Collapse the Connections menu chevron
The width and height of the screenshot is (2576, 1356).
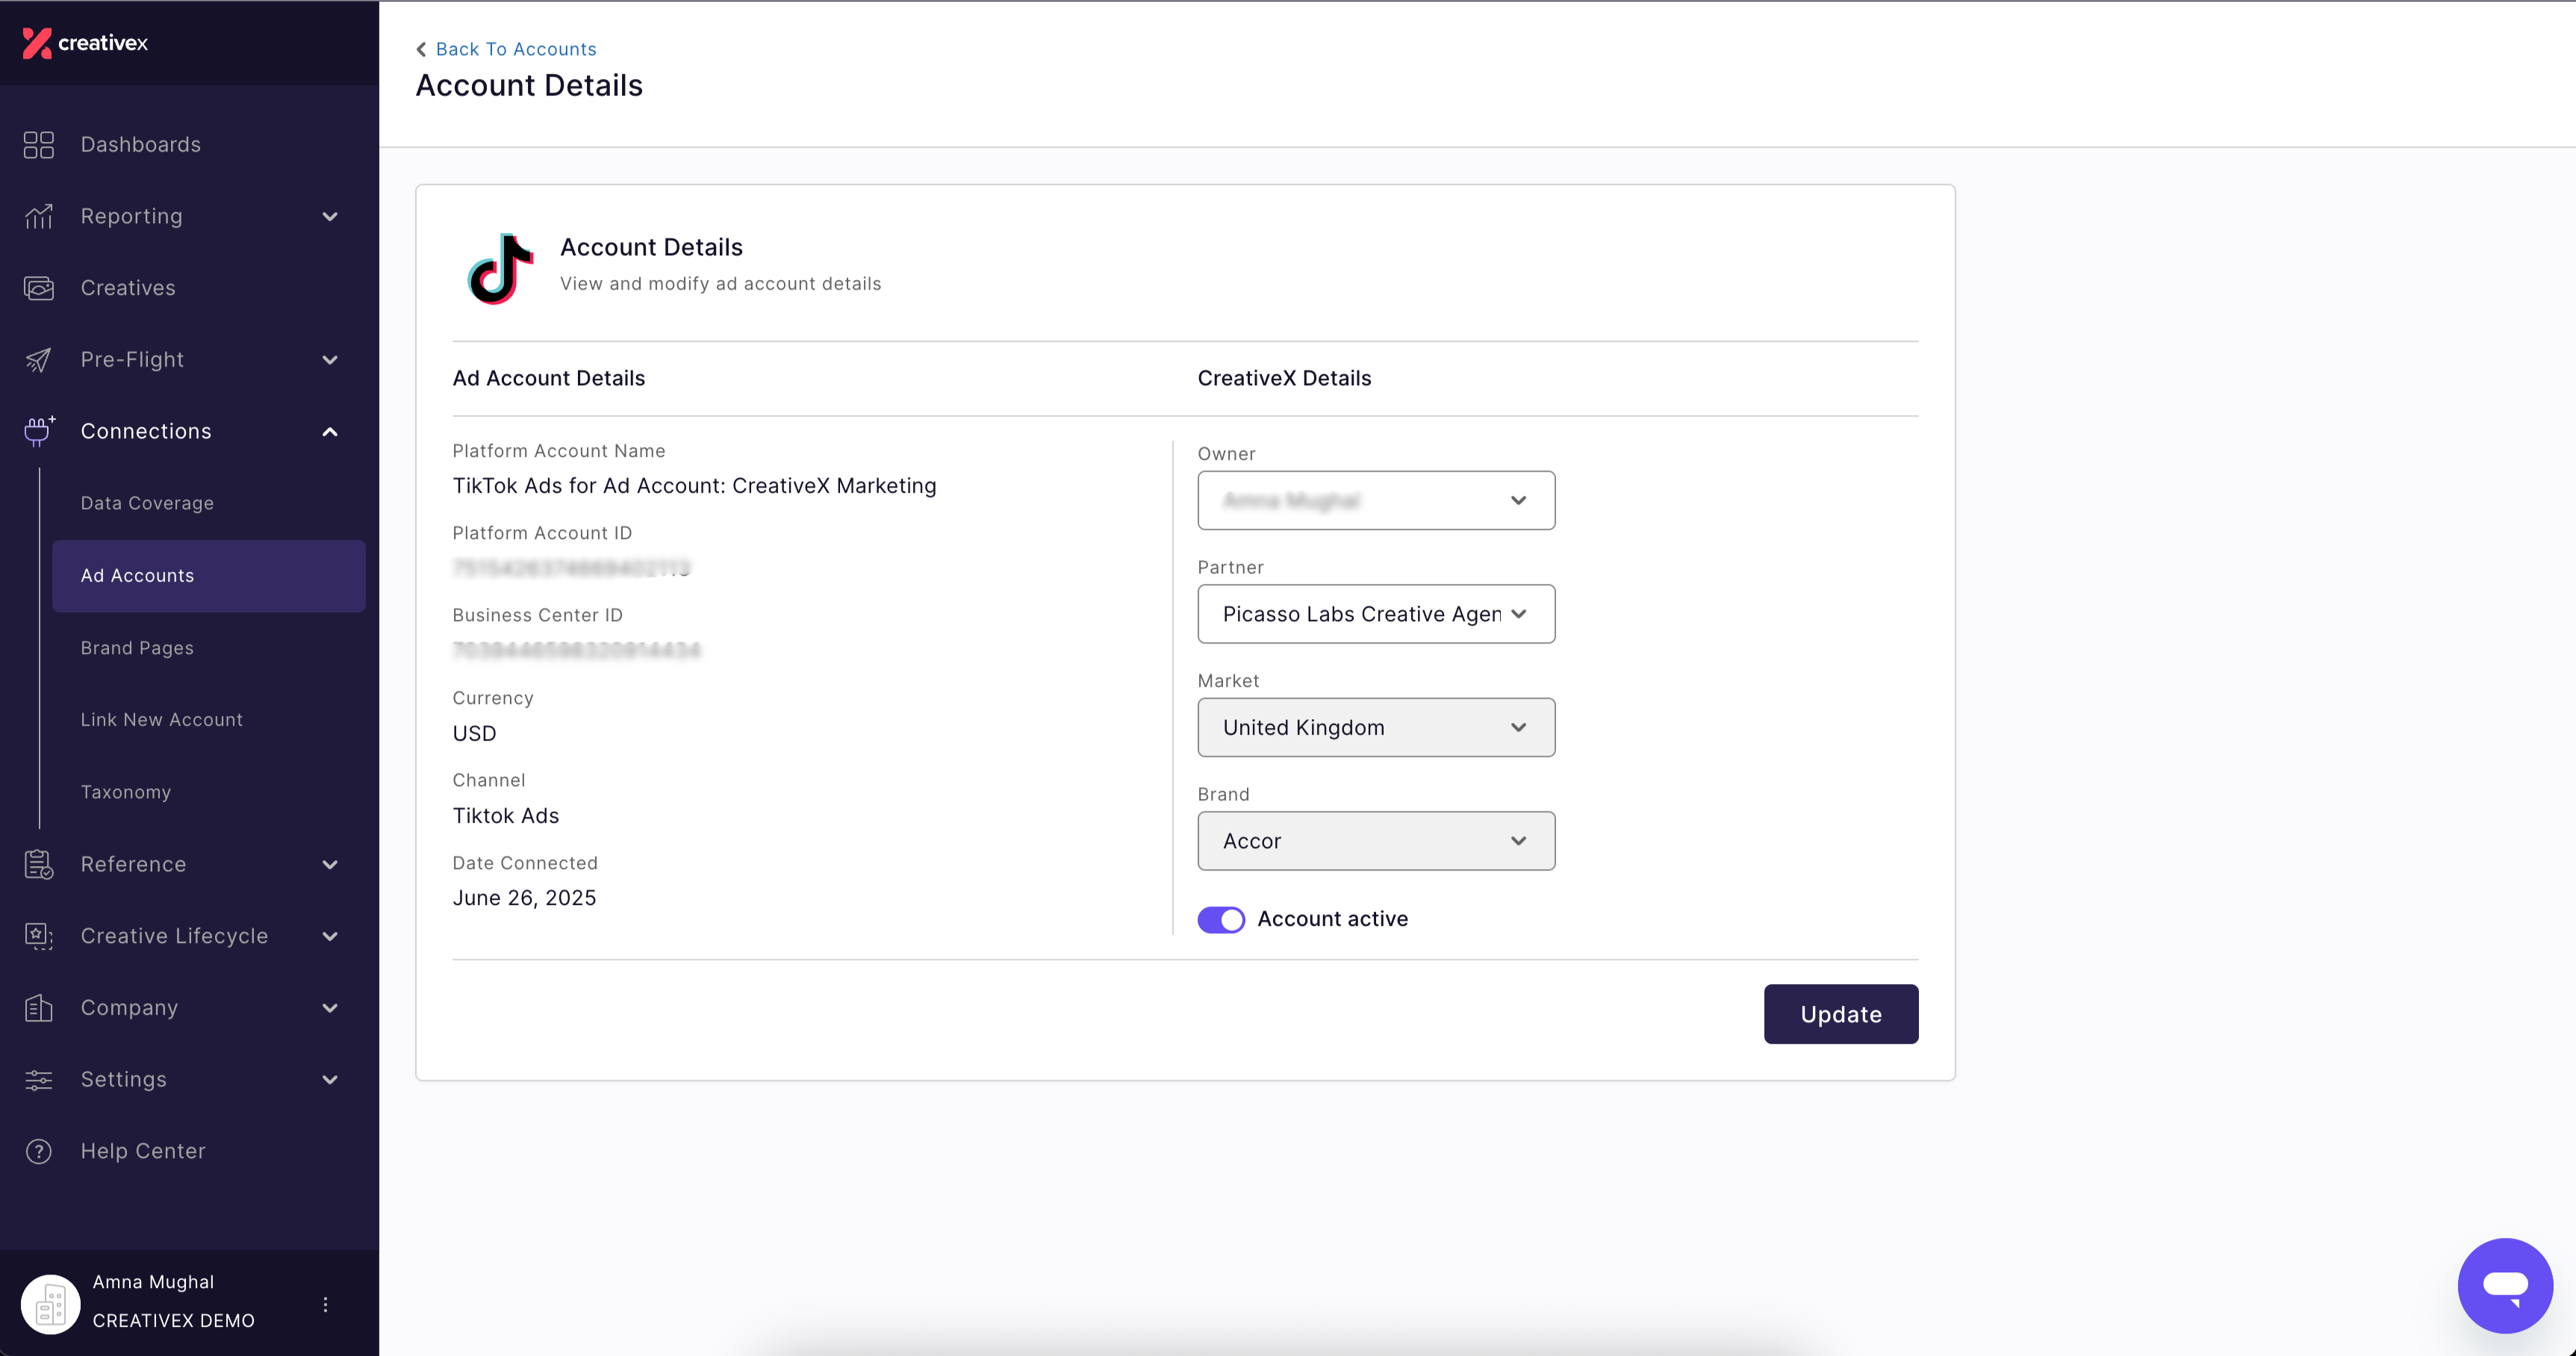coord(330,432)
